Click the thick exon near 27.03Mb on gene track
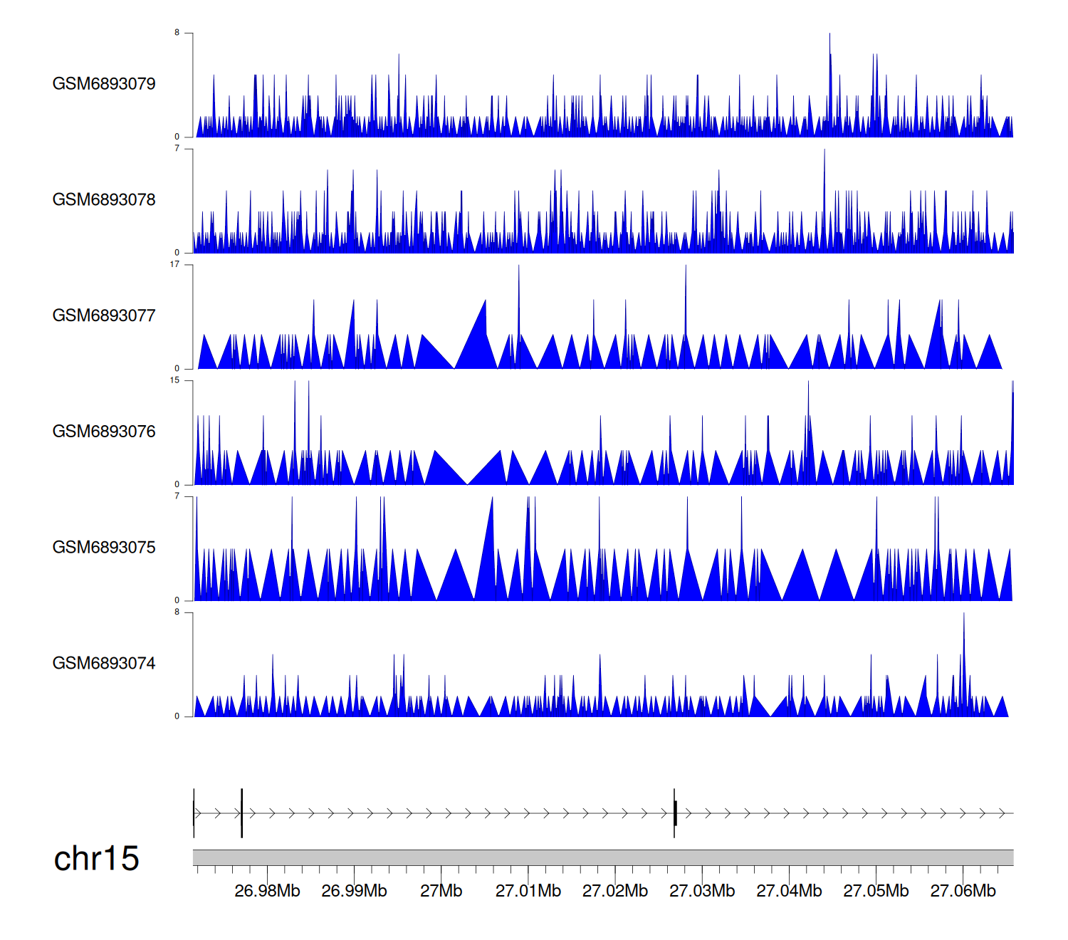This screenshot has width=1068, height=940. point(675,813)
